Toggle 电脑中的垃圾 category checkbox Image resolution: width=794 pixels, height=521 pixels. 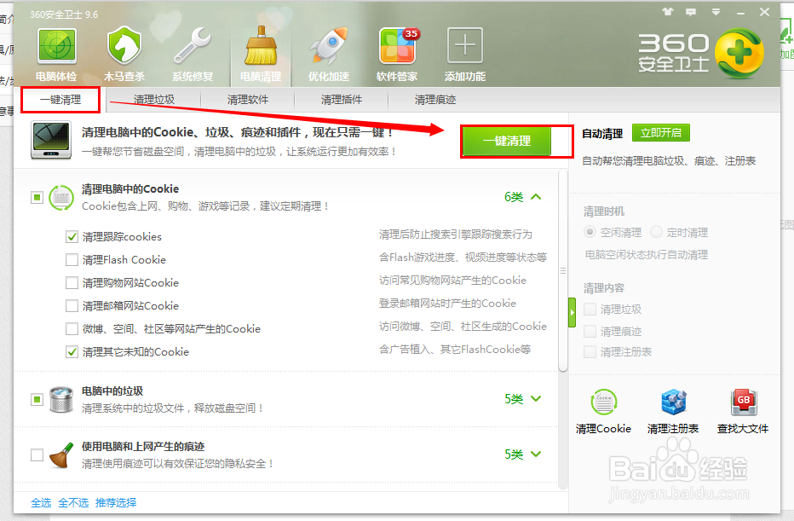pyautogui.click(x=37, y=399)
